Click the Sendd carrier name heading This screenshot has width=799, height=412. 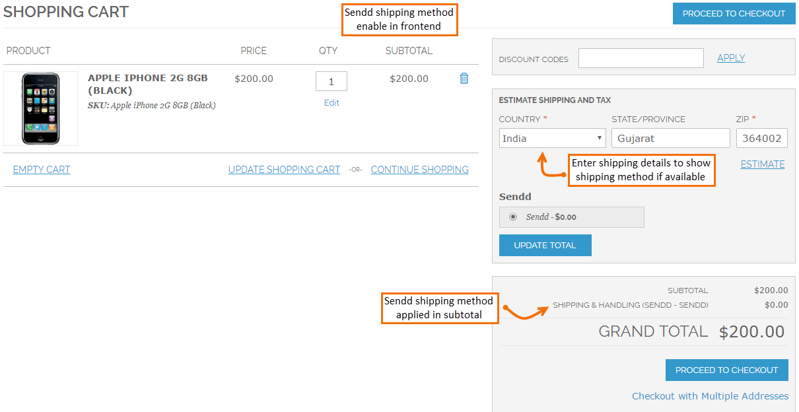tap(515, 197)
